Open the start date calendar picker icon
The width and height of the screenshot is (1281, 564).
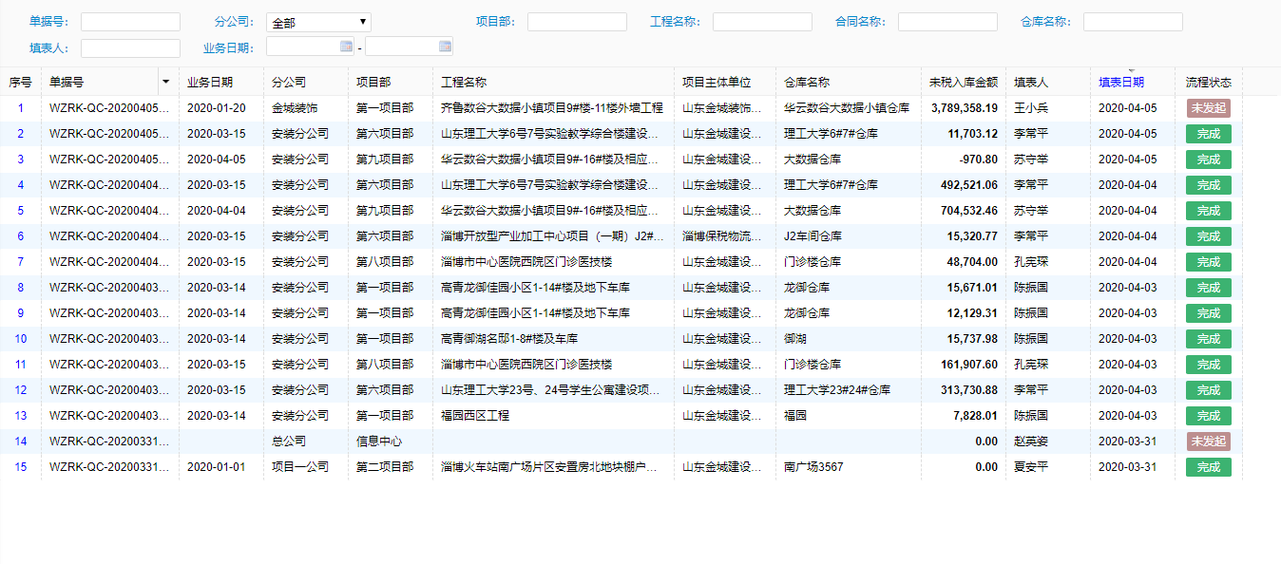346,46
